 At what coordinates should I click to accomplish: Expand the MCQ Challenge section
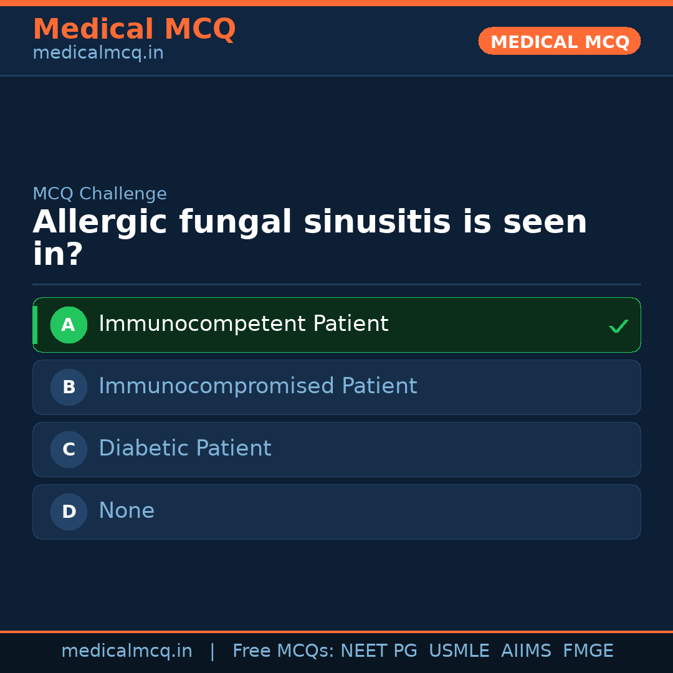point(100,194)
